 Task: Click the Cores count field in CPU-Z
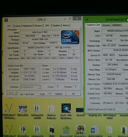tap(57, 87)
